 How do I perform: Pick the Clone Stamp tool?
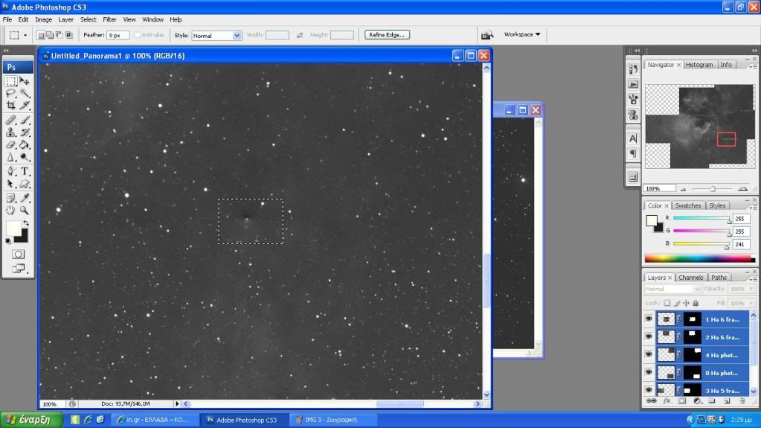click(x=11, y=132)
